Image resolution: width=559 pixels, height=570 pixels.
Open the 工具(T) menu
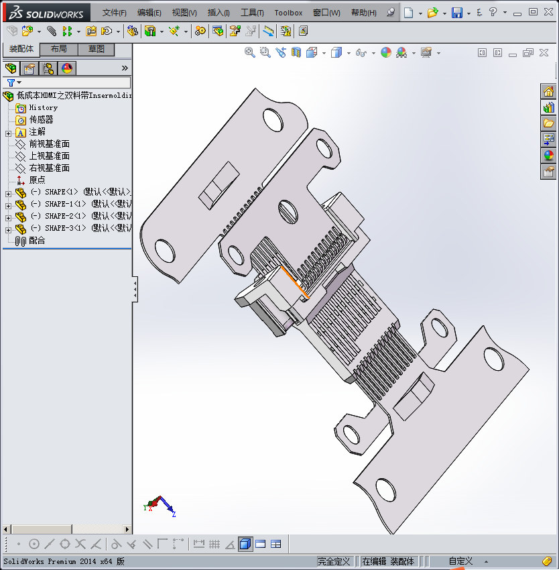(x=252, y=13)
